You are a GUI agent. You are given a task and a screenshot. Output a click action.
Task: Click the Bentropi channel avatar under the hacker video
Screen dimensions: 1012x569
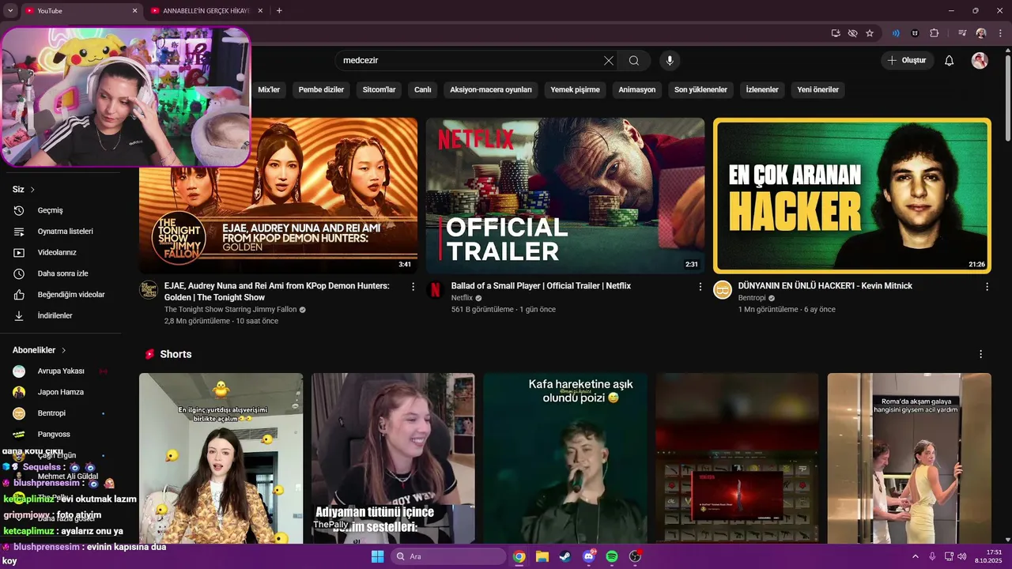(x=723, y=290)
